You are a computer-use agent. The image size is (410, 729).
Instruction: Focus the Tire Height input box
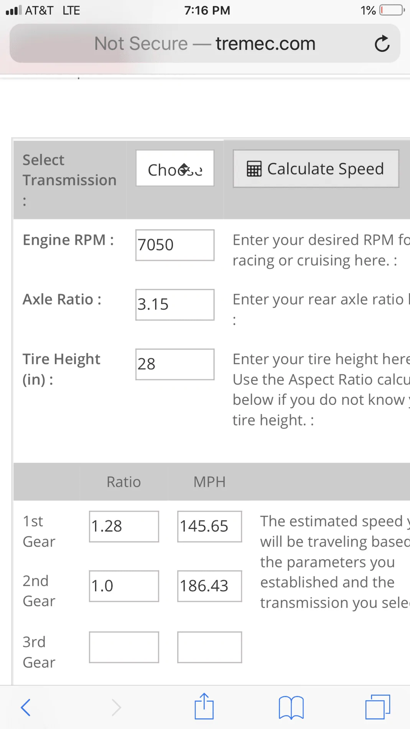pyautogui.click(x=175, y=364)
